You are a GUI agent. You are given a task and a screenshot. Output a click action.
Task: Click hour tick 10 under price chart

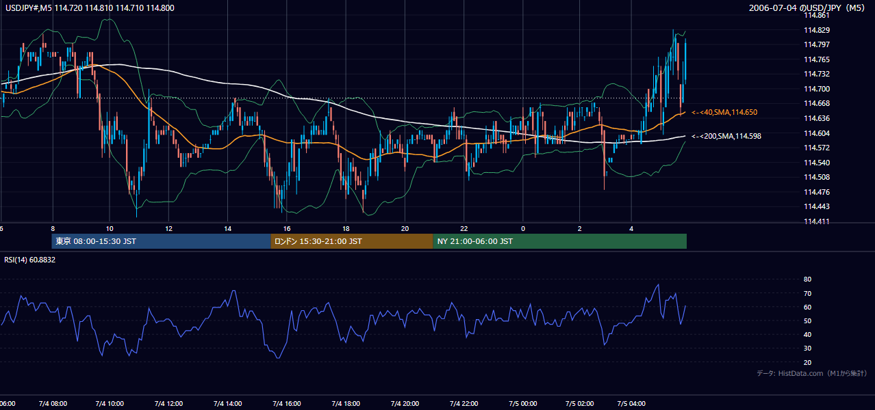110,228
